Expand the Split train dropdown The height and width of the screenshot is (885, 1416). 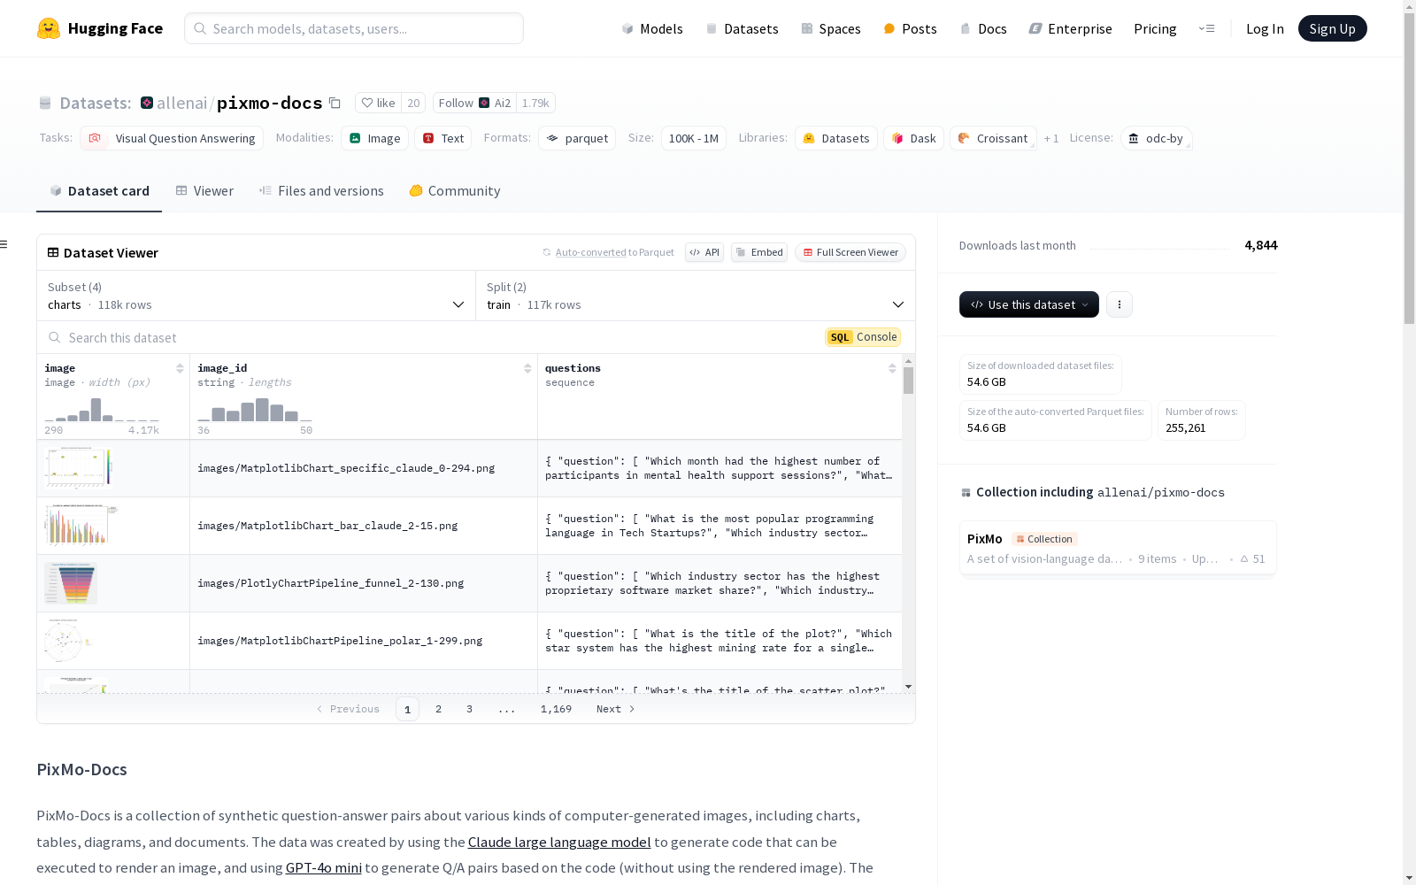tap(696, 296)
